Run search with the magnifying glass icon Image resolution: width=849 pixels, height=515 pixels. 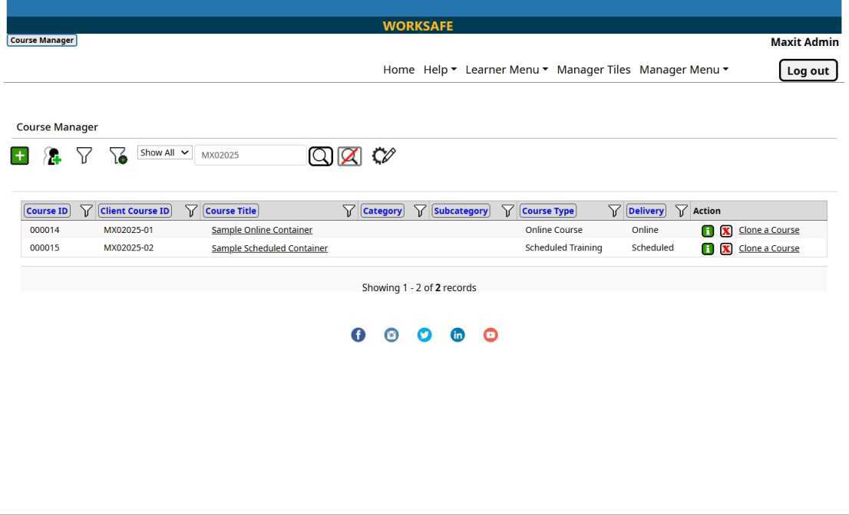(x=321, y=156)
